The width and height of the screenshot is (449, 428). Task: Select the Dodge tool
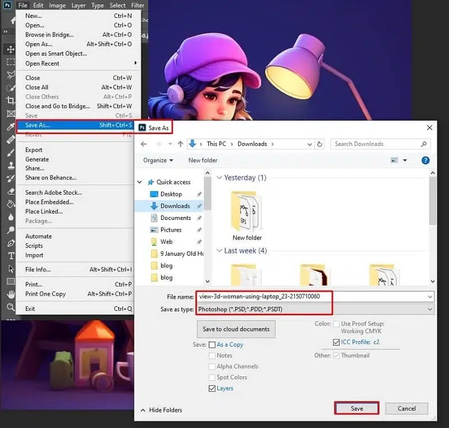[11, 230]
